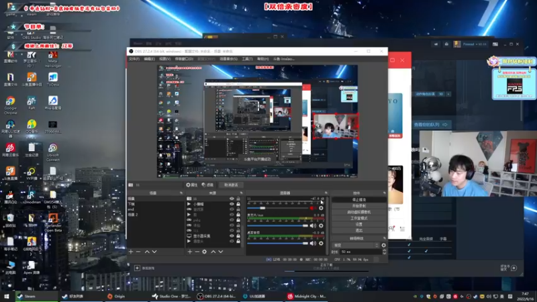Open Apex Legends desktop shortcut
537x302 pixels.
pyautogui.click(x=31, y=268)
